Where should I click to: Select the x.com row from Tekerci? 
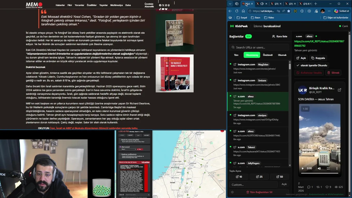tap(258, 151)
